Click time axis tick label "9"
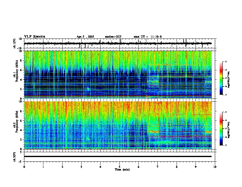 pyautogui.click(x=196, y=167)
